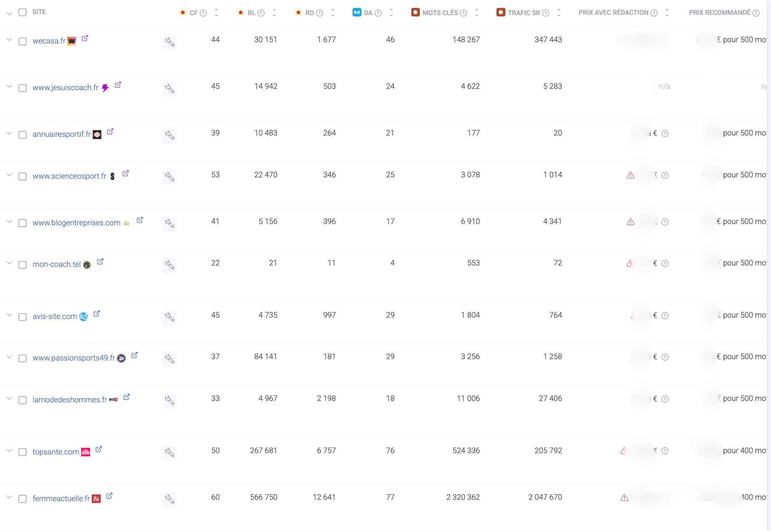Check the box for avis-site.com
This screenshot has width=771, height=531.
coord(22,317)
